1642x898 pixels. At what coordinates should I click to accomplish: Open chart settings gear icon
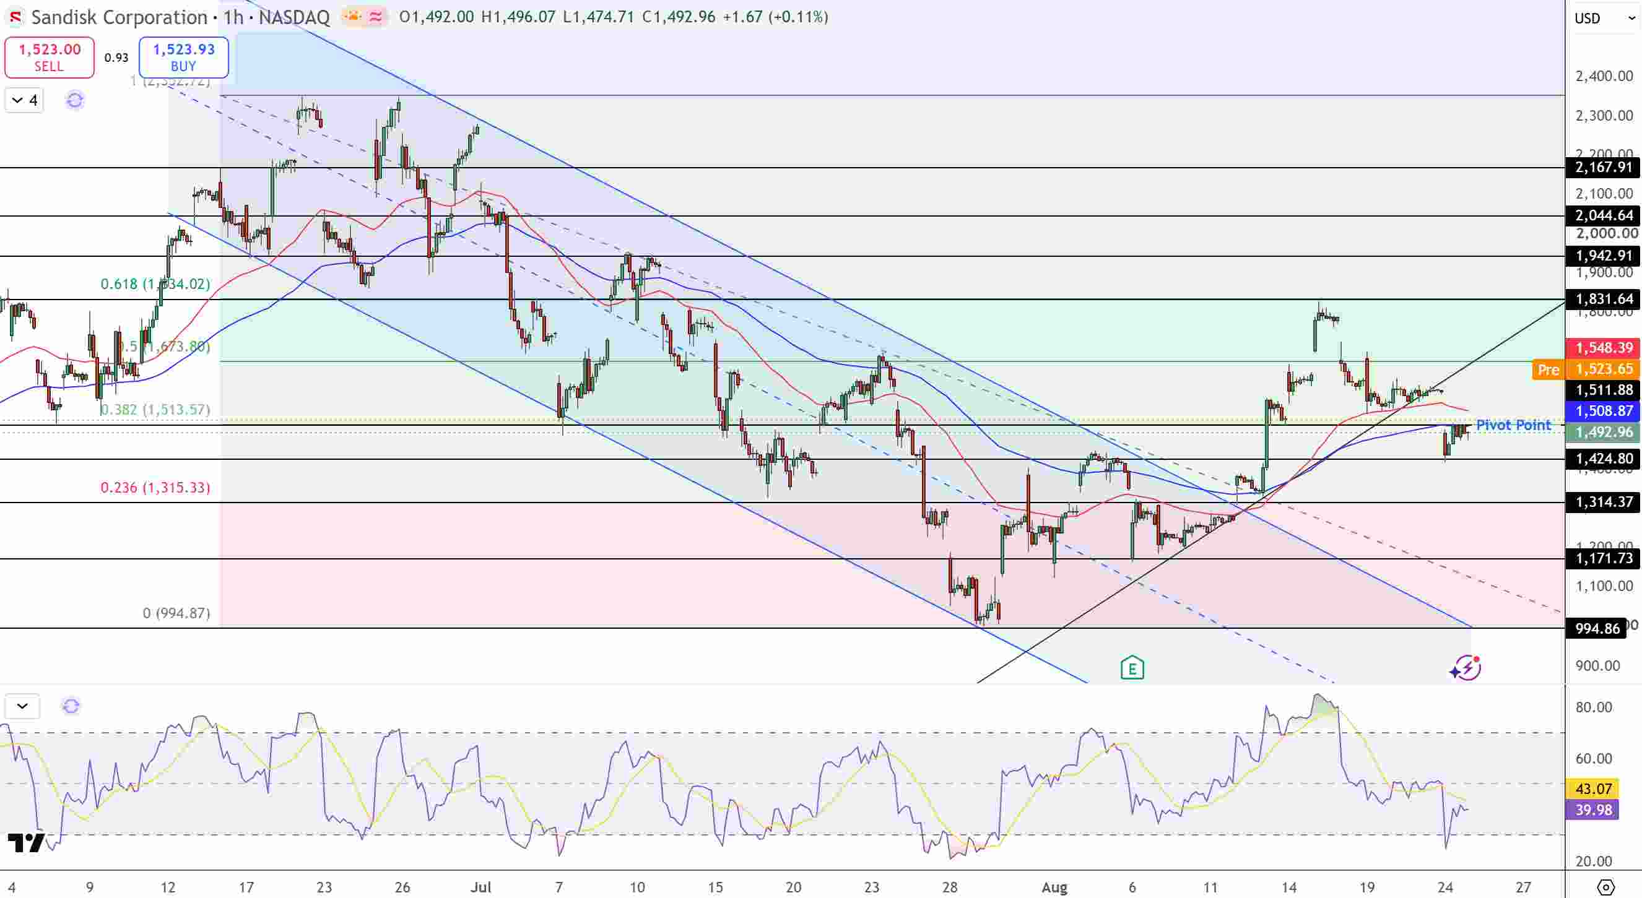pyautogui.click(x=1605, y=886)
